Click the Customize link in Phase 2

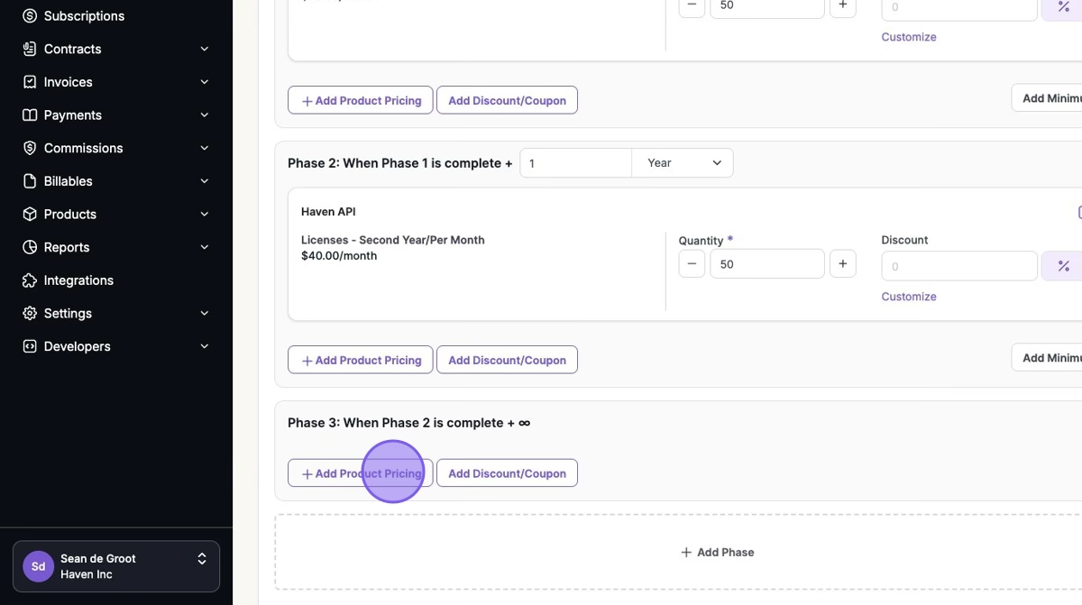click(909, 297)
